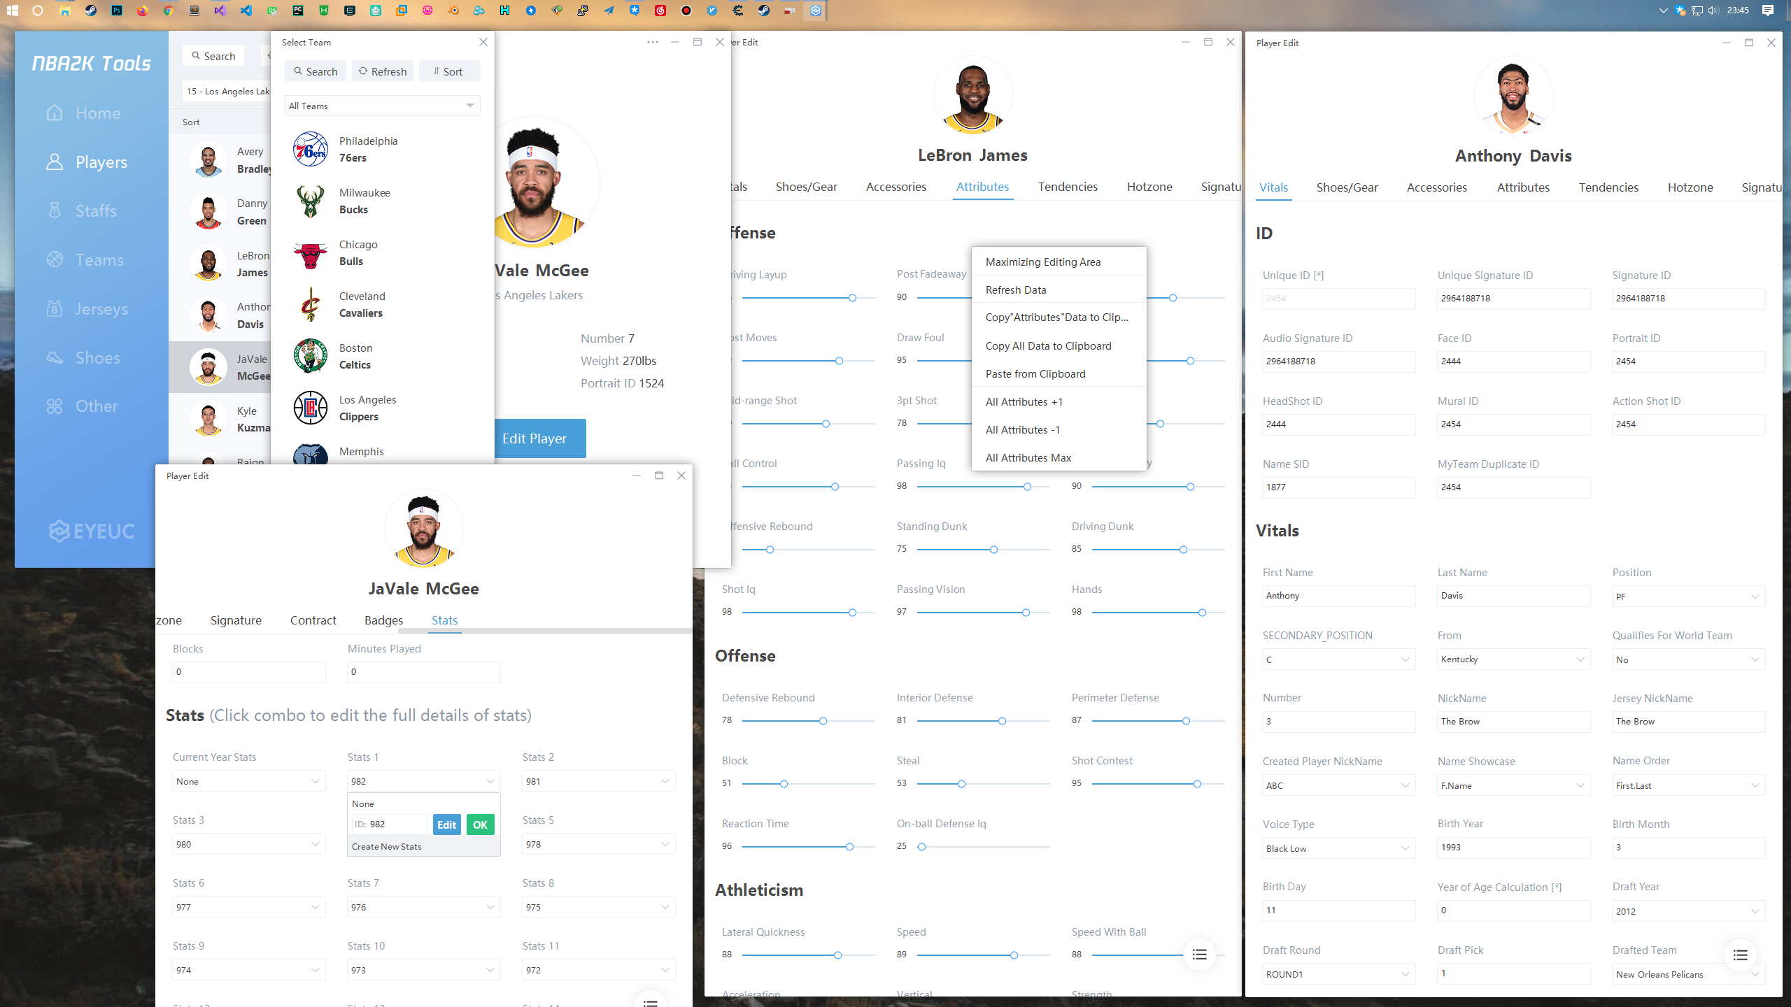Open the Shoes section in sidebar
This screenshot has width=1791, height=1007.
click(97, 357)
